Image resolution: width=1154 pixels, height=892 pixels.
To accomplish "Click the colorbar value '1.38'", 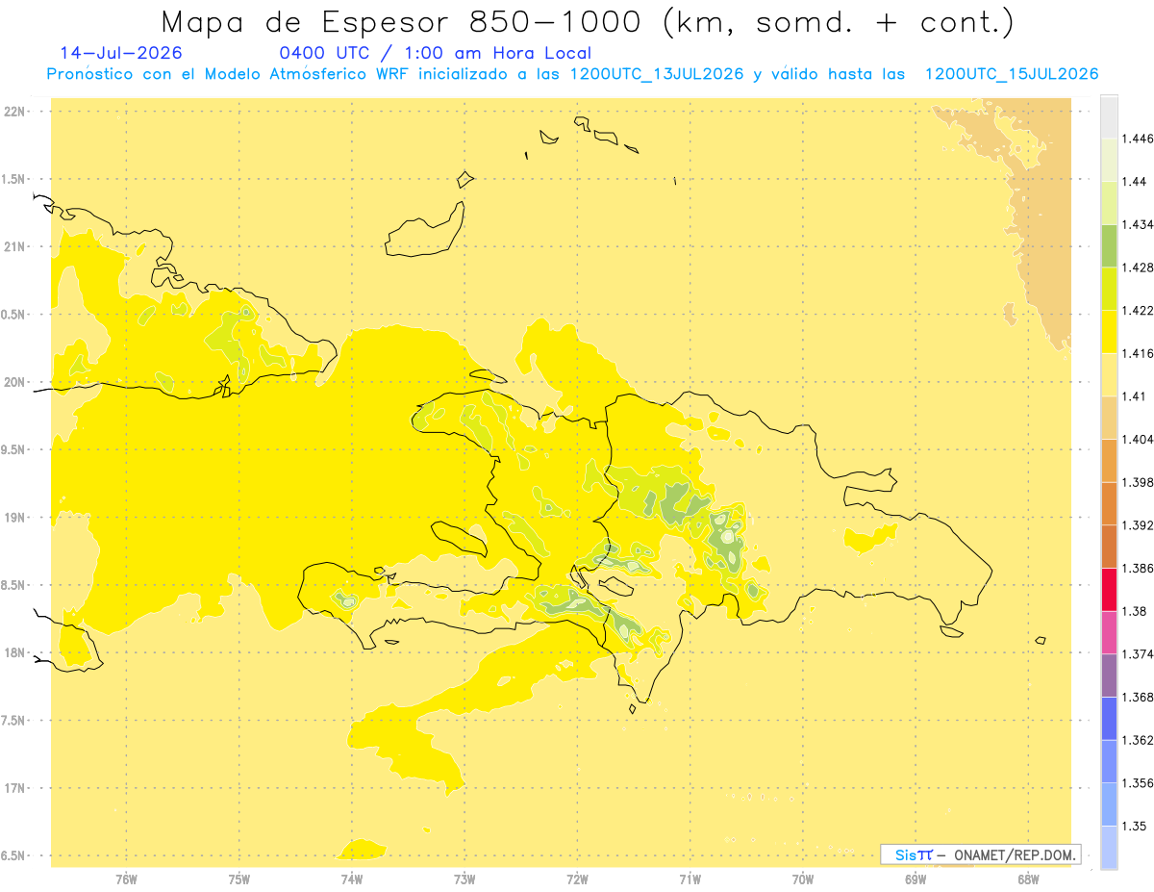I will point(1133,611).
